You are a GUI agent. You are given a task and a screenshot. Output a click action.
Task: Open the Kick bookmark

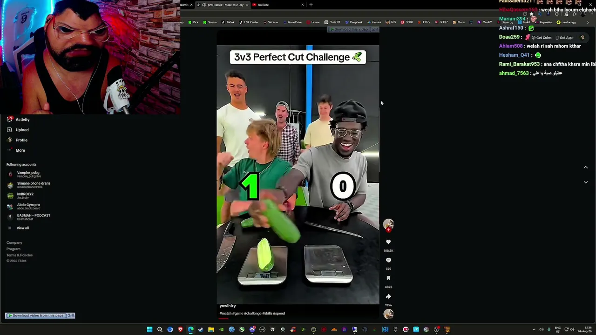193,22
